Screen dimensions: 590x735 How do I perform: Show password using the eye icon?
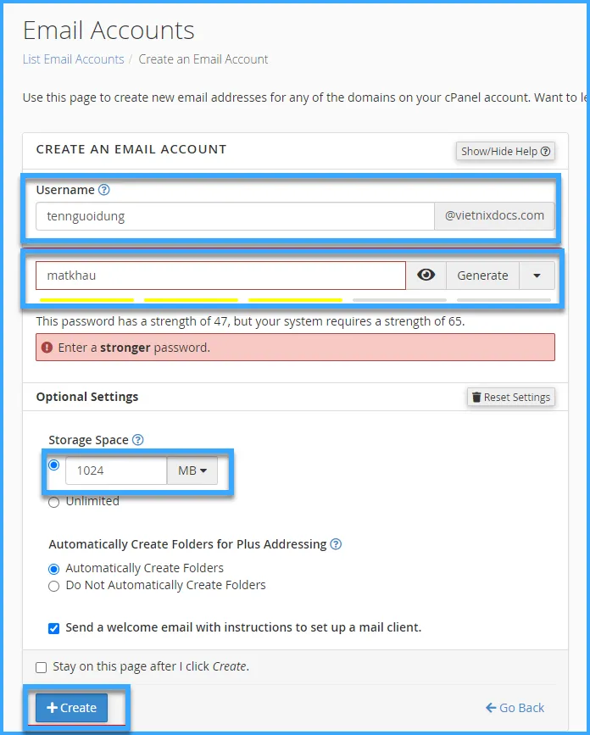pyautogui.click(x=426, y=276)
